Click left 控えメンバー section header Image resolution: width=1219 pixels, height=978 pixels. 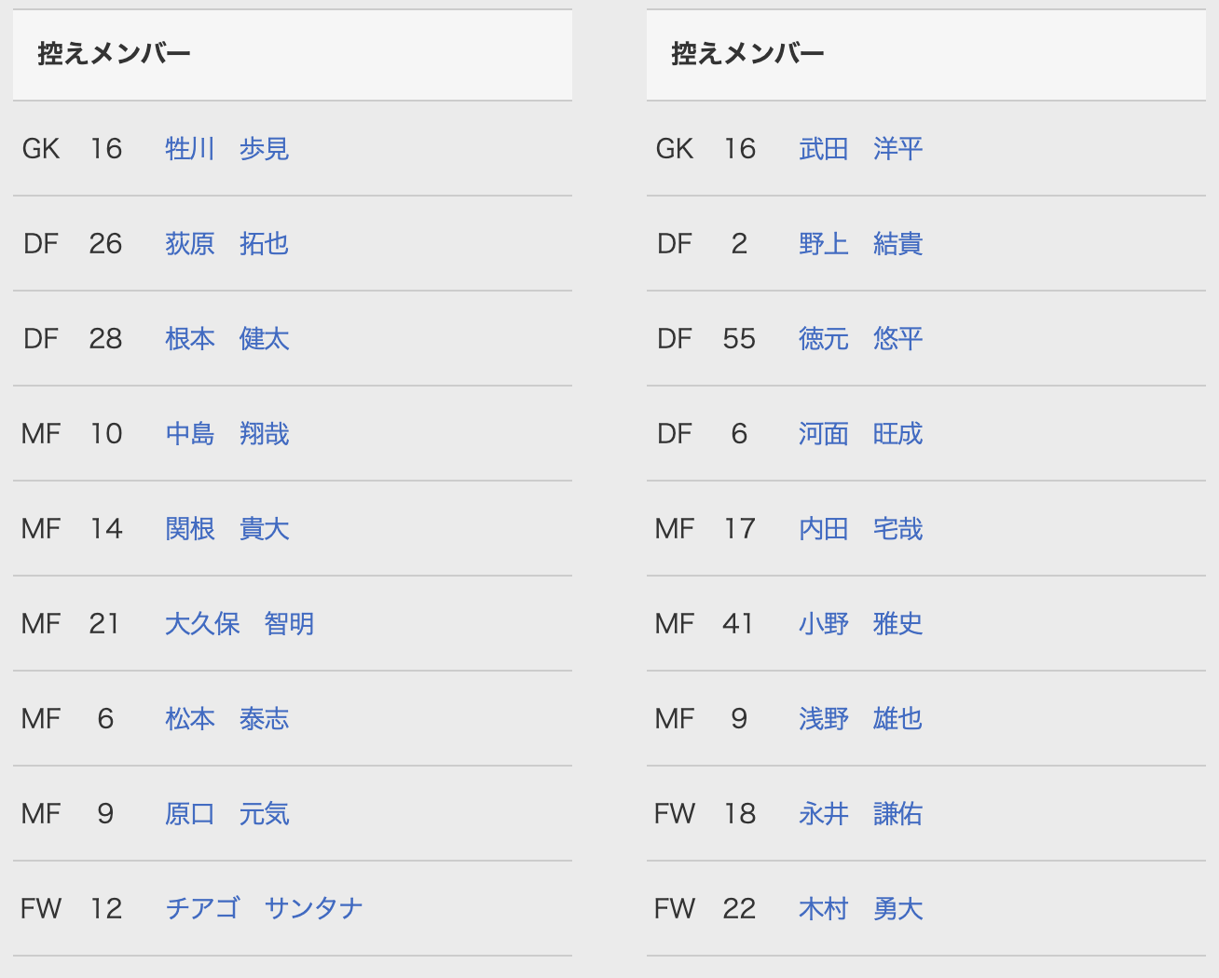pyautogui.click(x=114, y=54)
